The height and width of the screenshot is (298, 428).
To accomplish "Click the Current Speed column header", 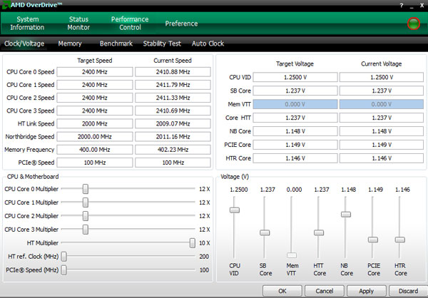I will [x=173, y=61].
